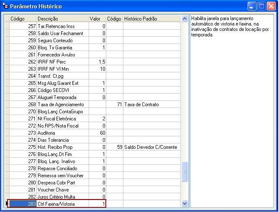Click the IRRF NF Perc value 1,5
Image resolution: width=279 pixels, height=212 pixels.
click(97, 62)
